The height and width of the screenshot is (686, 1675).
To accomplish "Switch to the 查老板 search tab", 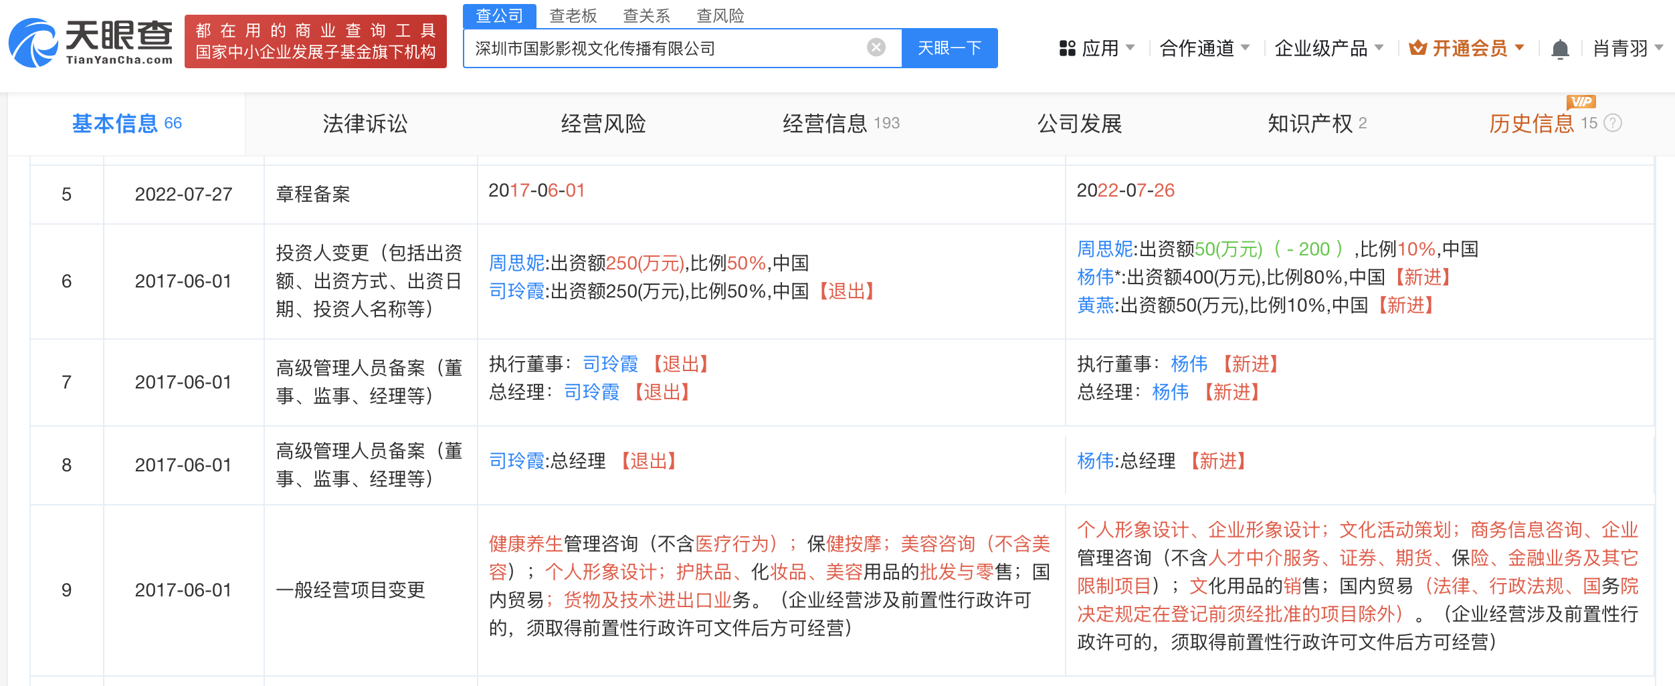I will click(573, 16).
